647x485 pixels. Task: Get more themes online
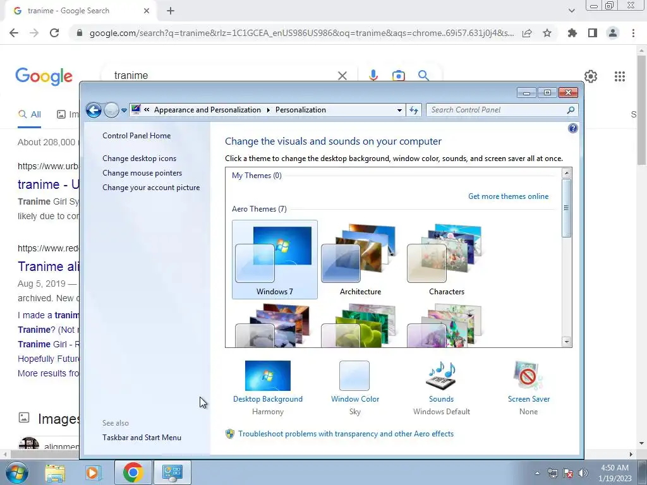pos(508,196)
